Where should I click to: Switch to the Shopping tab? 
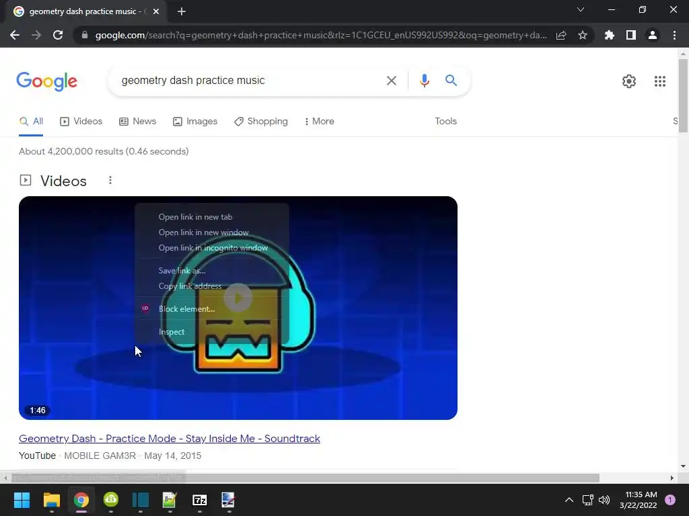click(261, 122)
